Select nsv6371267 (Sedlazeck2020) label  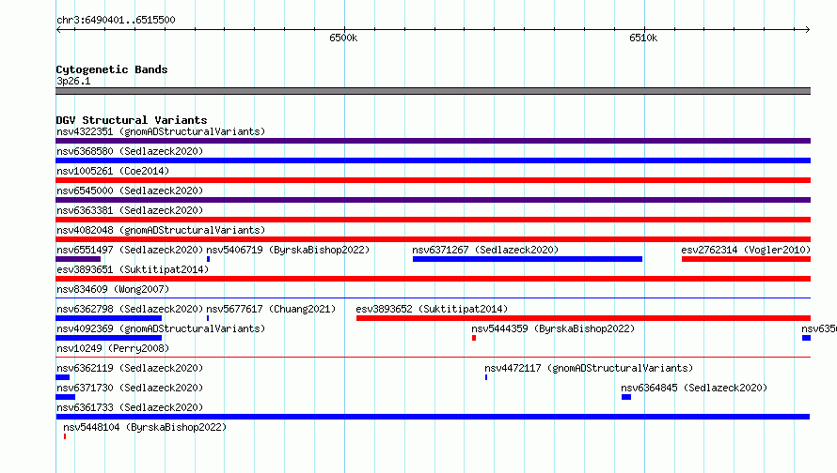coord(485,250)
